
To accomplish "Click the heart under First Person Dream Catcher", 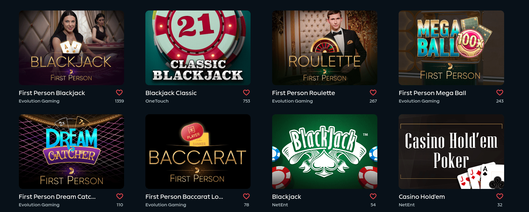I will (x=120, y=196).
